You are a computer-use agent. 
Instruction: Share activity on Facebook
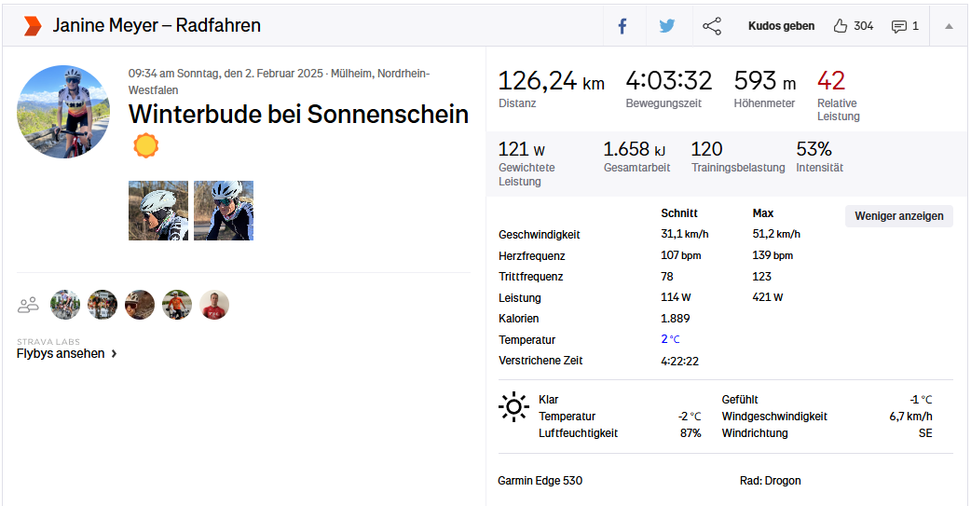coord(622,26)
